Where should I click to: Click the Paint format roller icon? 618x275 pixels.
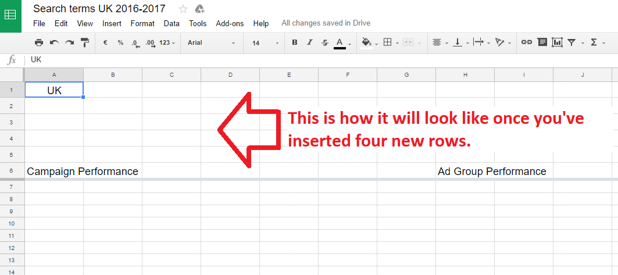point(84,42)
